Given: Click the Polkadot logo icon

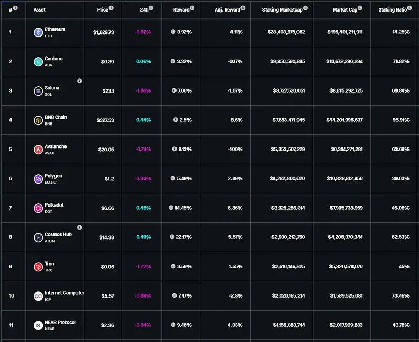Looking at the screenshot, I should pyautogui.click(x=38, y=208).
